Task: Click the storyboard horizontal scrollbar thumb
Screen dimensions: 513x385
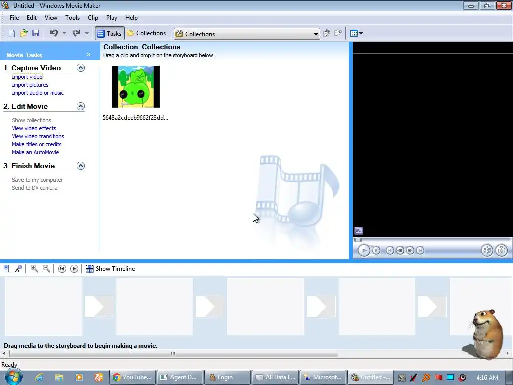Action: point(173,353)
